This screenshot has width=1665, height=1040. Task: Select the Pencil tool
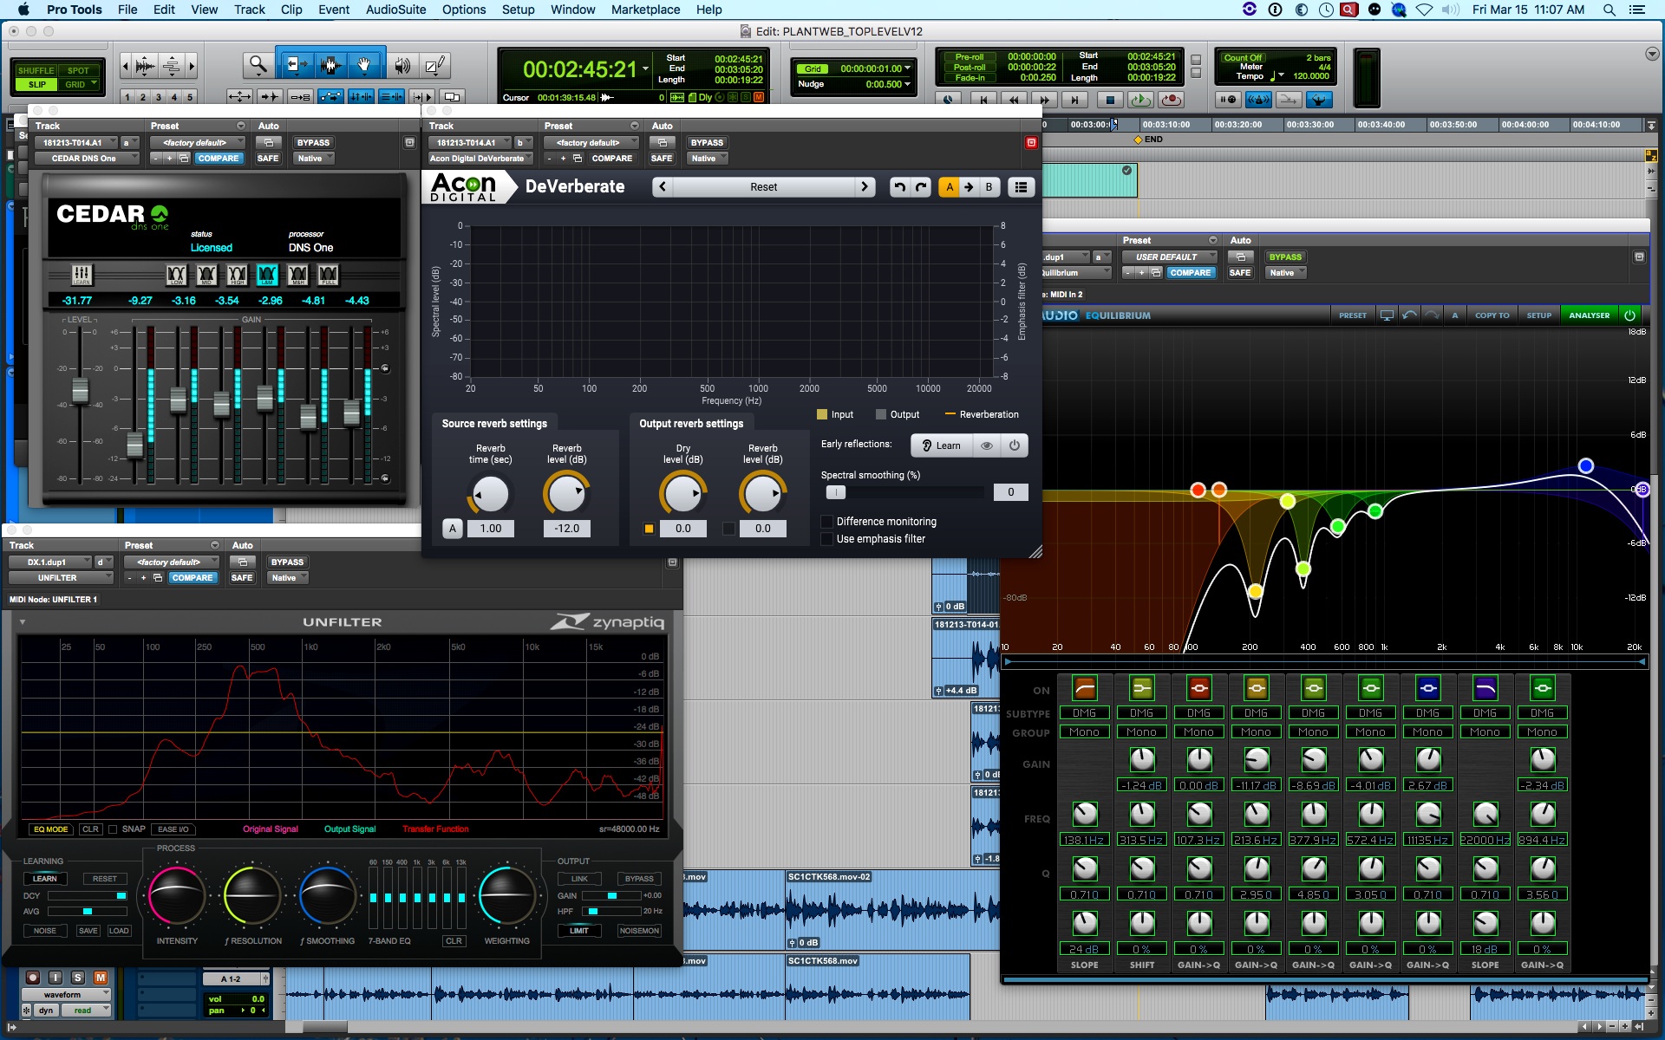[x=435, y=66]
